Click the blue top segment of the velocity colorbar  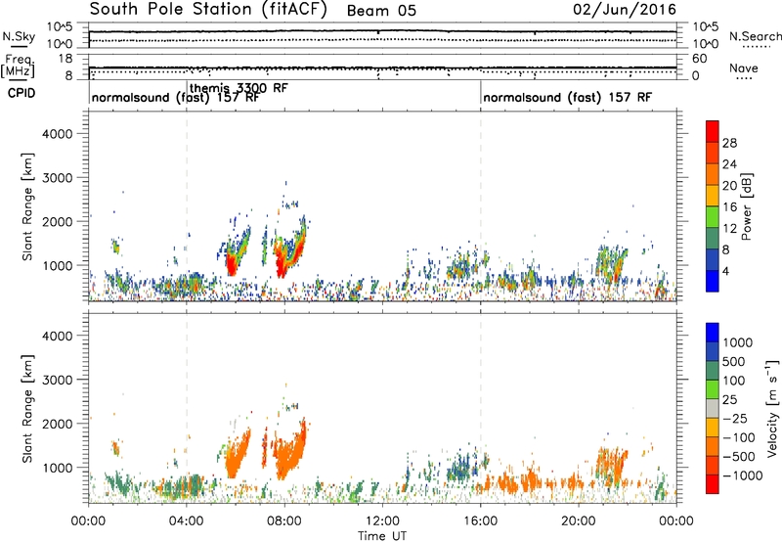click(713, 333)
